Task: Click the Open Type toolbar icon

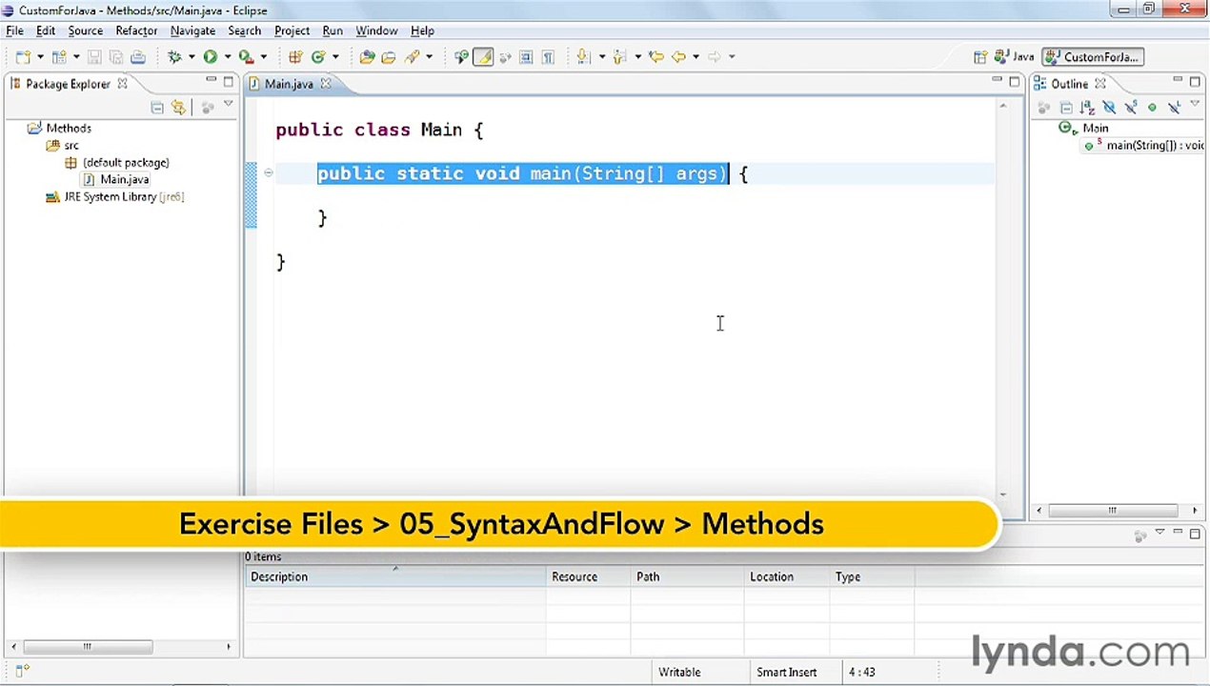Action: point(367,57)
